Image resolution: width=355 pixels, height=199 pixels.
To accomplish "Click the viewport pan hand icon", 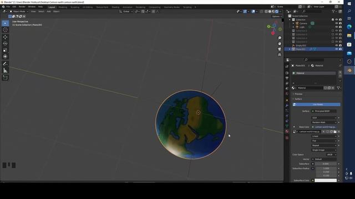I will (x=280, y=44).
